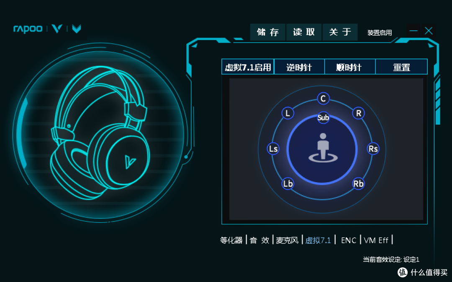Load settings with 读取 button
The height and width of the screenshot is (282, 452).
point(304,32)
